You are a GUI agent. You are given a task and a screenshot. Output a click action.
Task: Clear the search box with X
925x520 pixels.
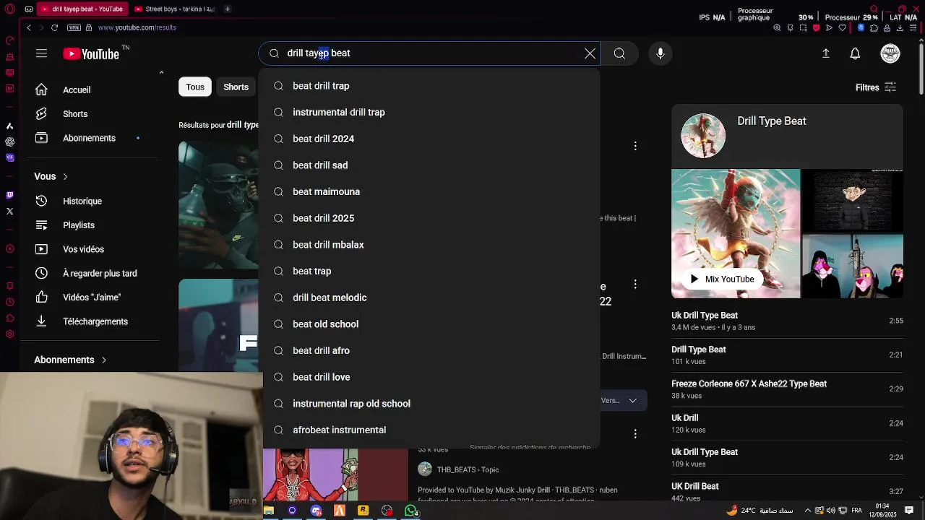(590, 53)
